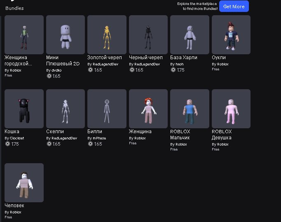The width and height of the screenshot is (281, 222).
Task: Open creator dvdko under Мини Плюшевый 2D
Action: [x=56, y=70]
